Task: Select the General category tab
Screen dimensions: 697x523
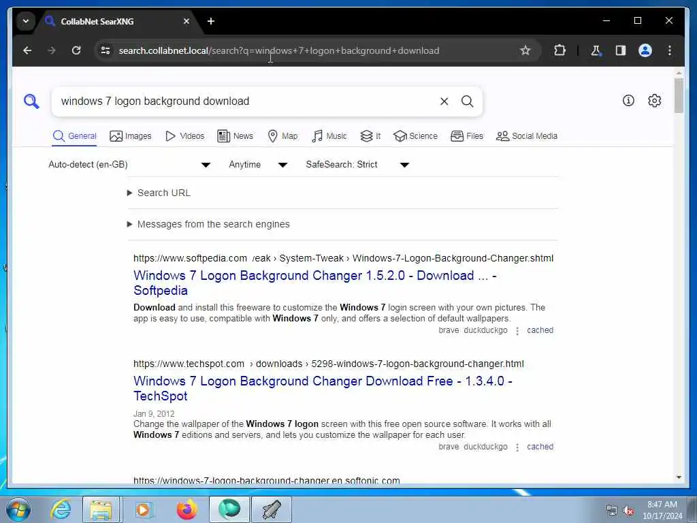Action: click(75, 136)
